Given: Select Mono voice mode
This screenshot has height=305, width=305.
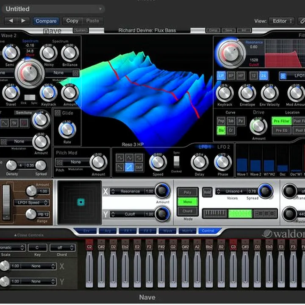Looking at the screenshot, I should [x=188, y=202].
